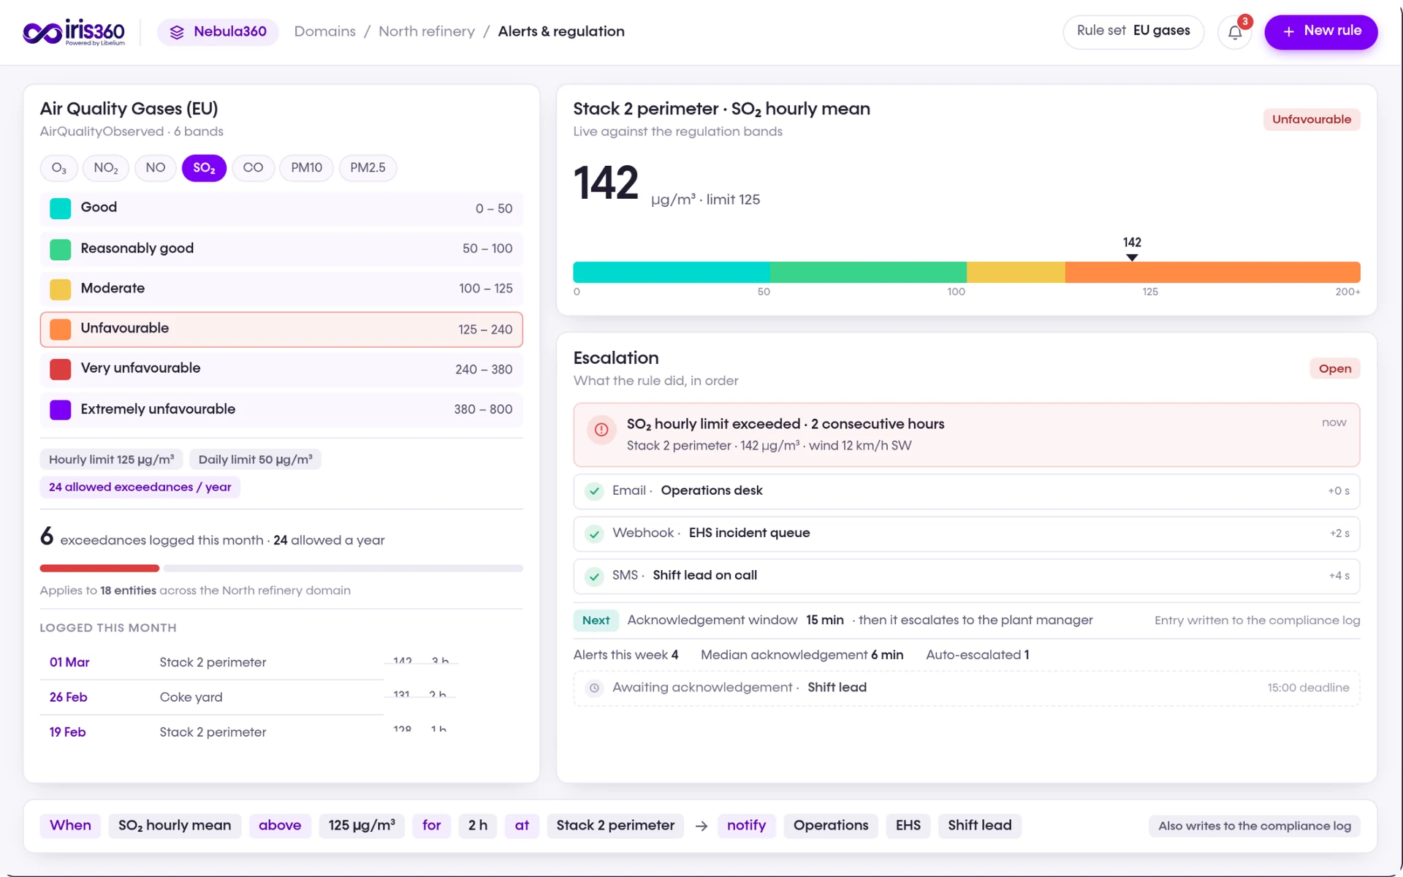Open the notifications bell
Image resolution: width=1403 pixels, height=877 pixels.
(x=1234, y=32)
